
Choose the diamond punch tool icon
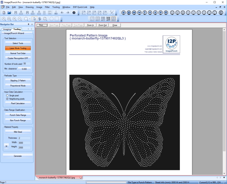pyautogui.click(x=150, y=13)
